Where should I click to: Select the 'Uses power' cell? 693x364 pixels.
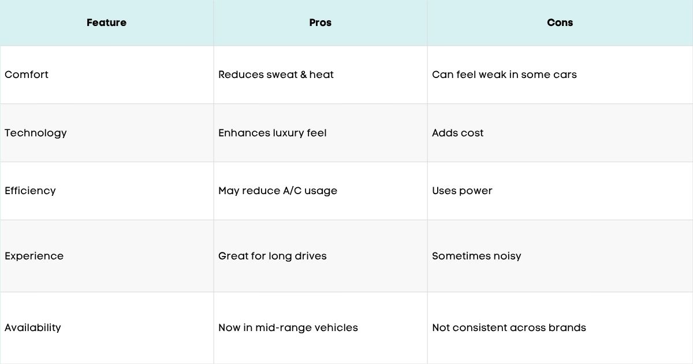(462, 191)
